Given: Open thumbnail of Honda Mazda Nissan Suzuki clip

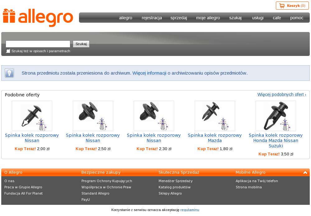Looking at the screenshot, I should tap(276, 116).
